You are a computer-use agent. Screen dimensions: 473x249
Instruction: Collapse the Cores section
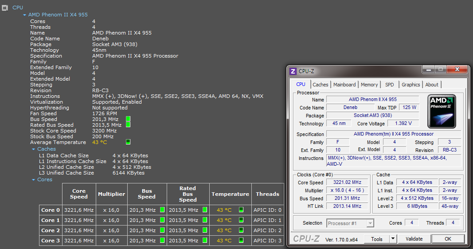pos(34,180)
